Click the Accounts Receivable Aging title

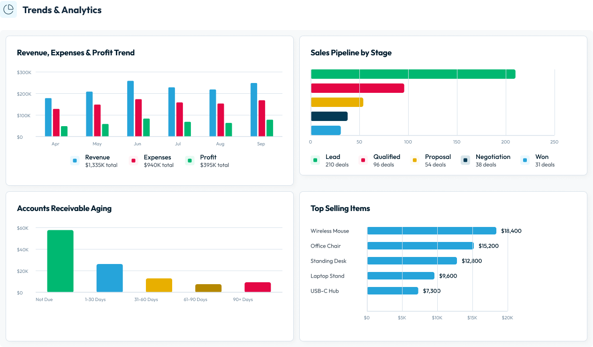(64, 208)
